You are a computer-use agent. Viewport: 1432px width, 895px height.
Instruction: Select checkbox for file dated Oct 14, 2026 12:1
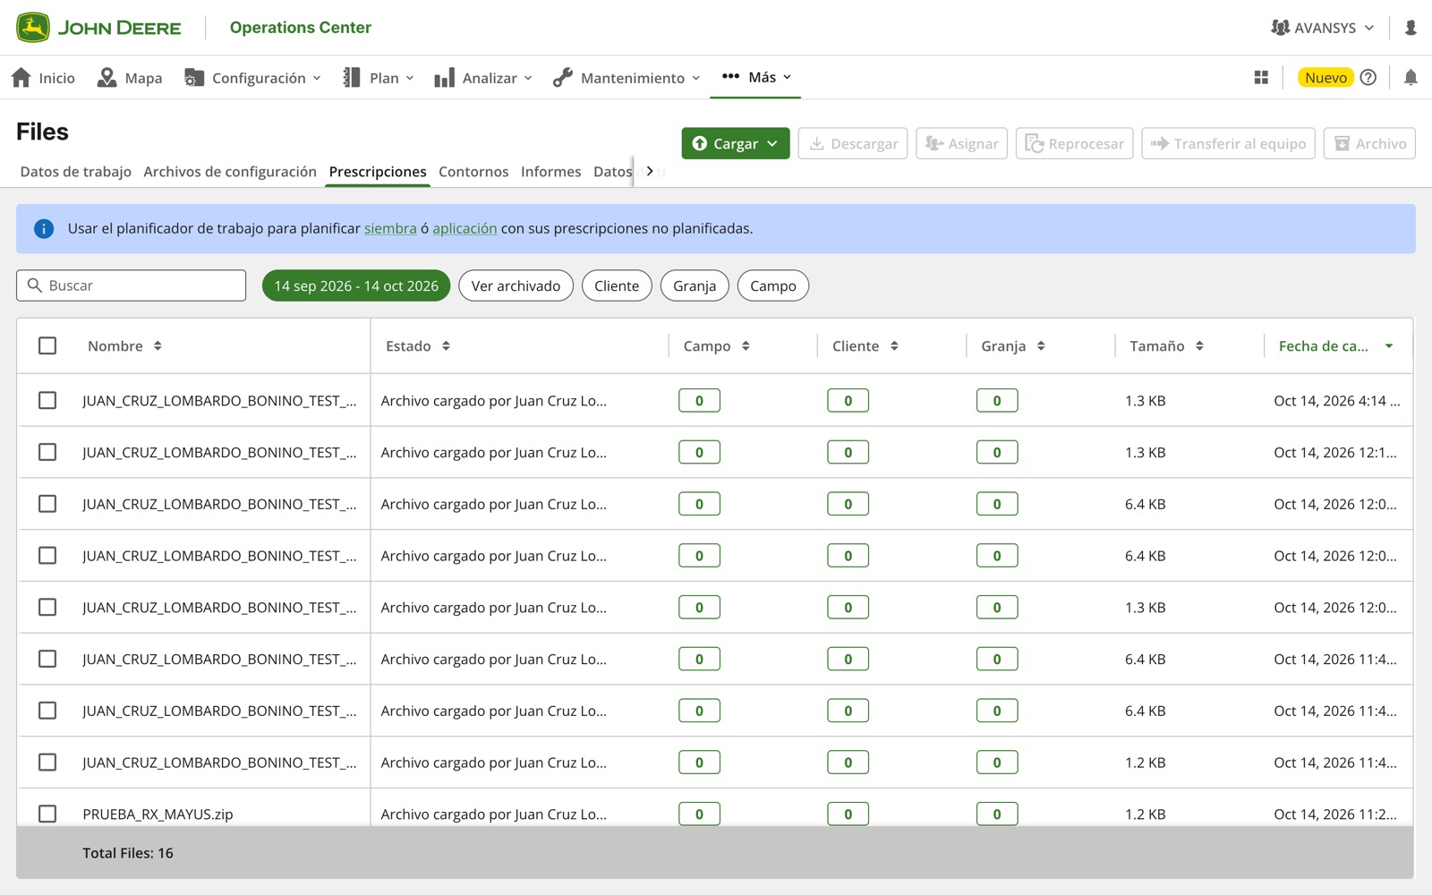[47, 452]
